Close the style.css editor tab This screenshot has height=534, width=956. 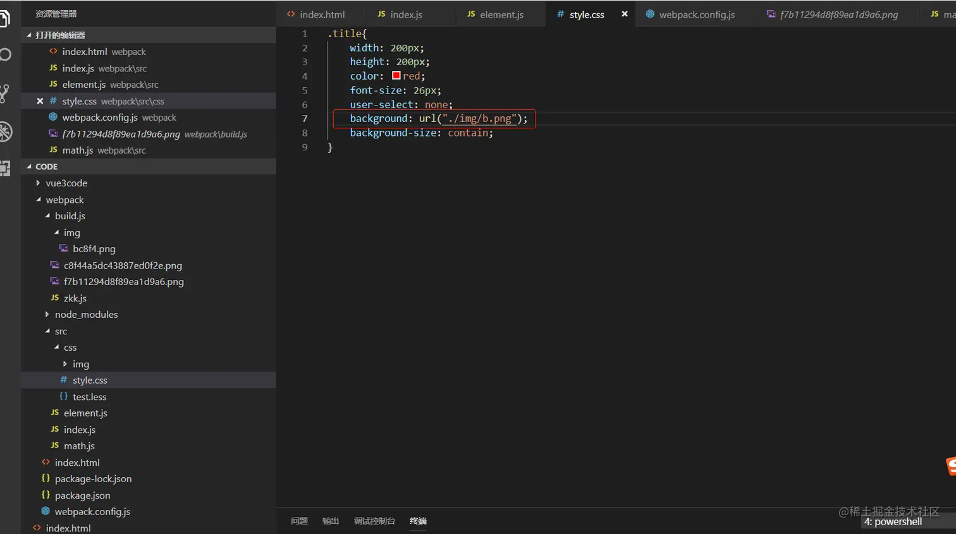(625, 14)
